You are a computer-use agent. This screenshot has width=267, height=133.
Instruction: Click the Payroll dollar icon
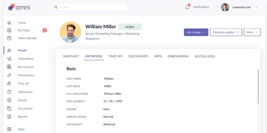click(x=9, y=100)
